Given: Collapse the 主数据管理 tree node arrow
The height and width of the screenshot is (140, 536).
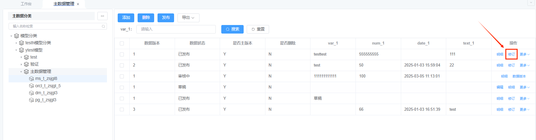Looking at the screenshot, I should [x=21, y=72].
